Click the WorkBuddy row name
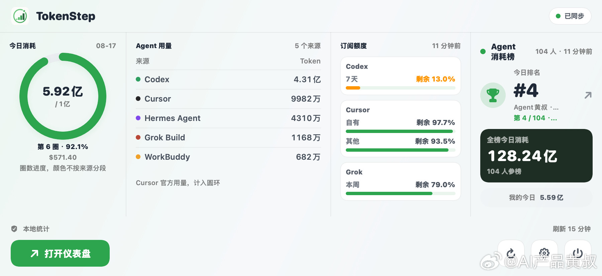The width and height of the screenshot is (602, 276). (x=167, y=157)
